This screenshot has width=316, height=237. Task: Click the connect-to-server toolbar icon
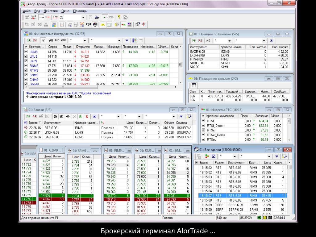[27, 17]
